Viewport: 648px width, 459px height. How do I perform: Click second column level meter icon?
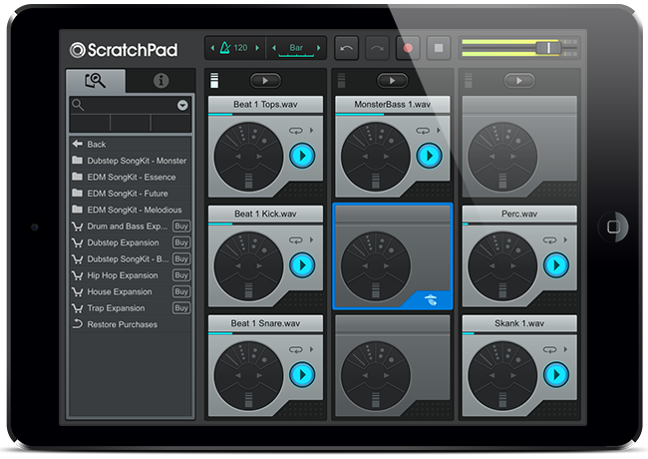pyautogui.click(x=341, y=80)
